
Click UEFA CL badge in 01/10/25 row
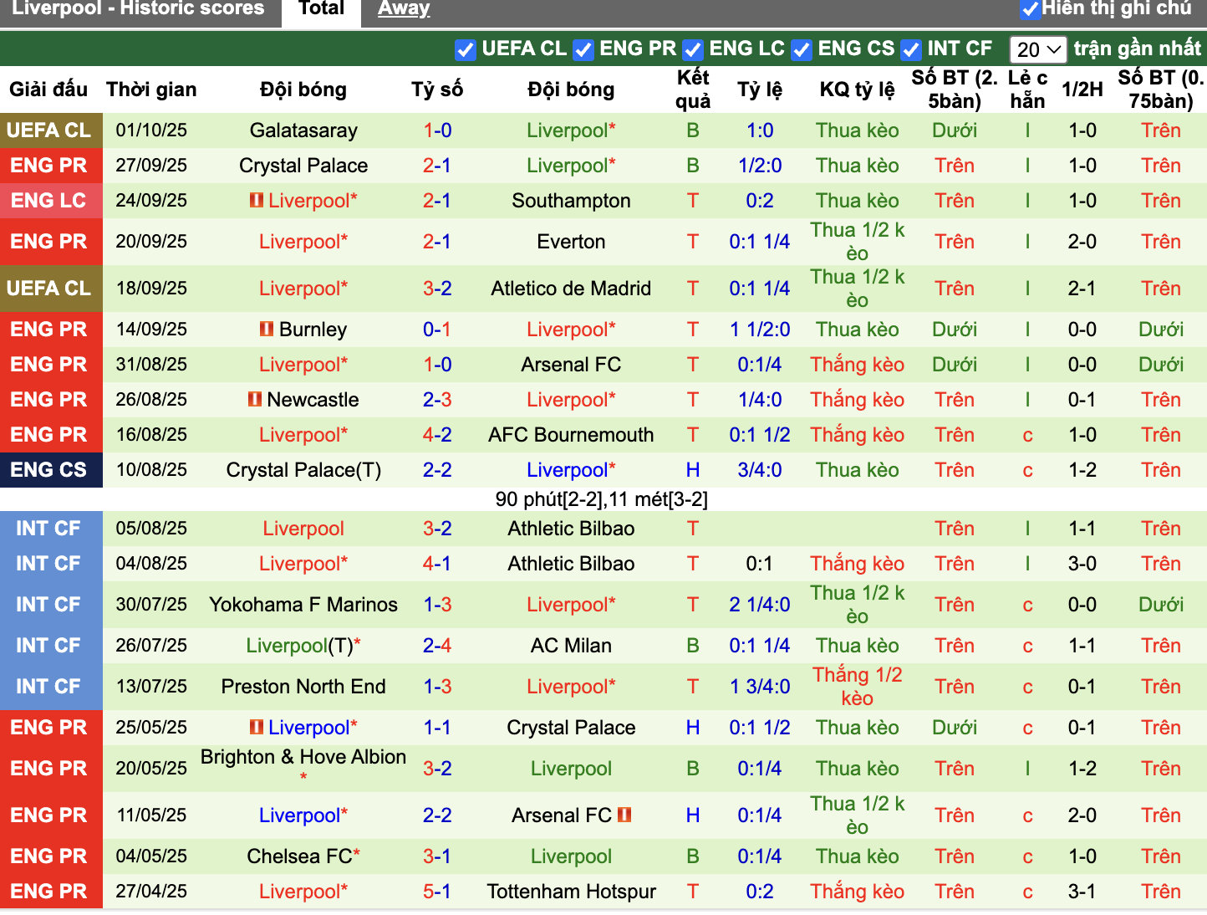tap(51, 130)
